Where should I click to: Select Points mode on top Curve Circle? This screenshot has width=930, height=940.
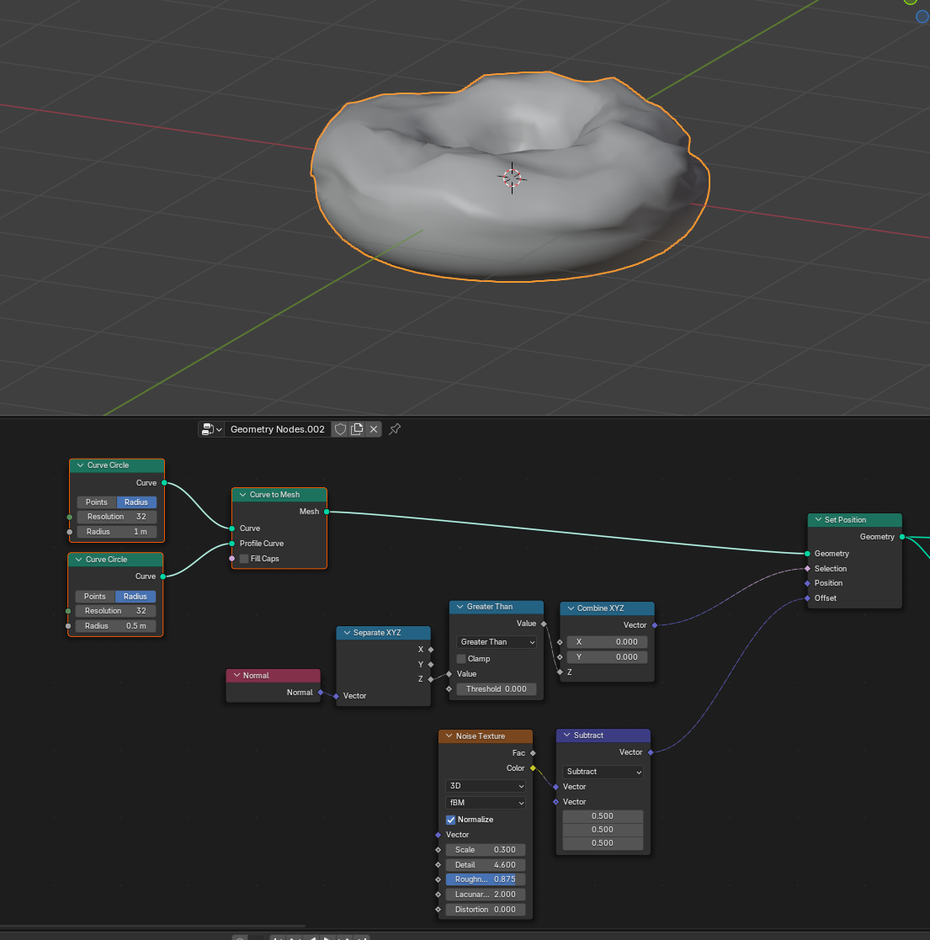97,502
